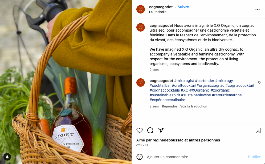Follow the account via Suivre
Screen dimensions: 265x164
pos(183,7)
